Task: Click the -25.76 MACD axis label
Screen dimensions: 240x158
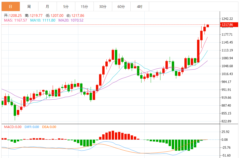Action: (226, 147)
